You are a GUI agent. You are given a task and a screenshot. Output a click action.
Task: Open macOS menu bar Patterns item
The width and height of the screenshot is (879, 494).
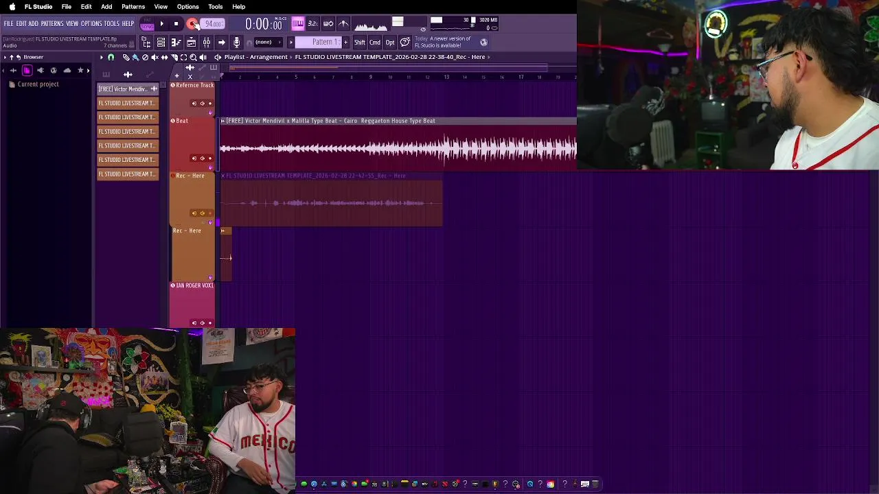133,7
